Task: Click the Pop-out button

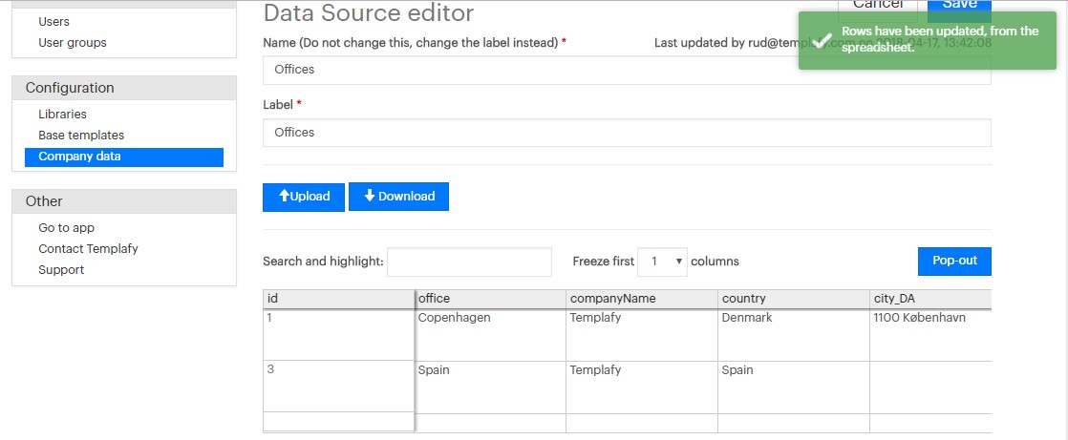Action: (x=954, y=262)
